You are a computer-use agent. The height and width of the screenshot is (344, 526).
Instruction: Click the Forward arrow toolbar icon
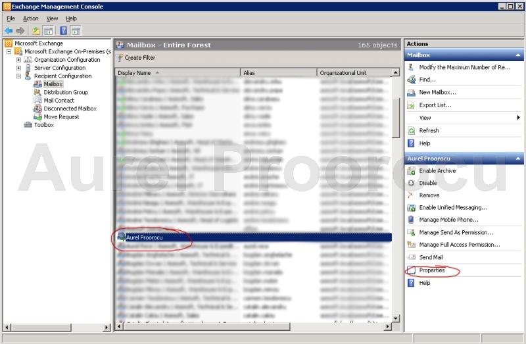click(20, 31)
